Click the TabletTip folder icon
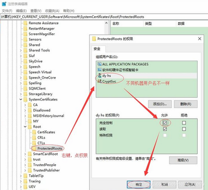Screen dimensions: 208x190 (x=25, y=176)
